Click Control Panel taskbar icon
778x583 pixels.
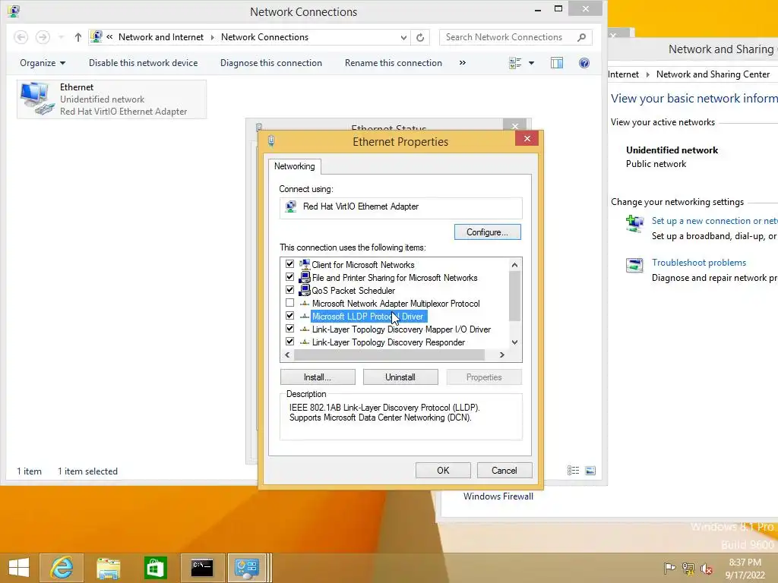point(247,568)
